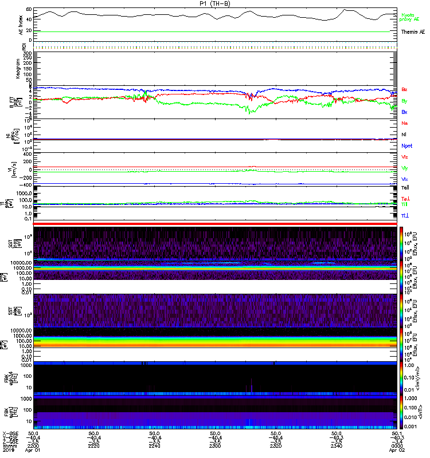Click the green By legend label
430x458 pixels.
click(404, 101)
